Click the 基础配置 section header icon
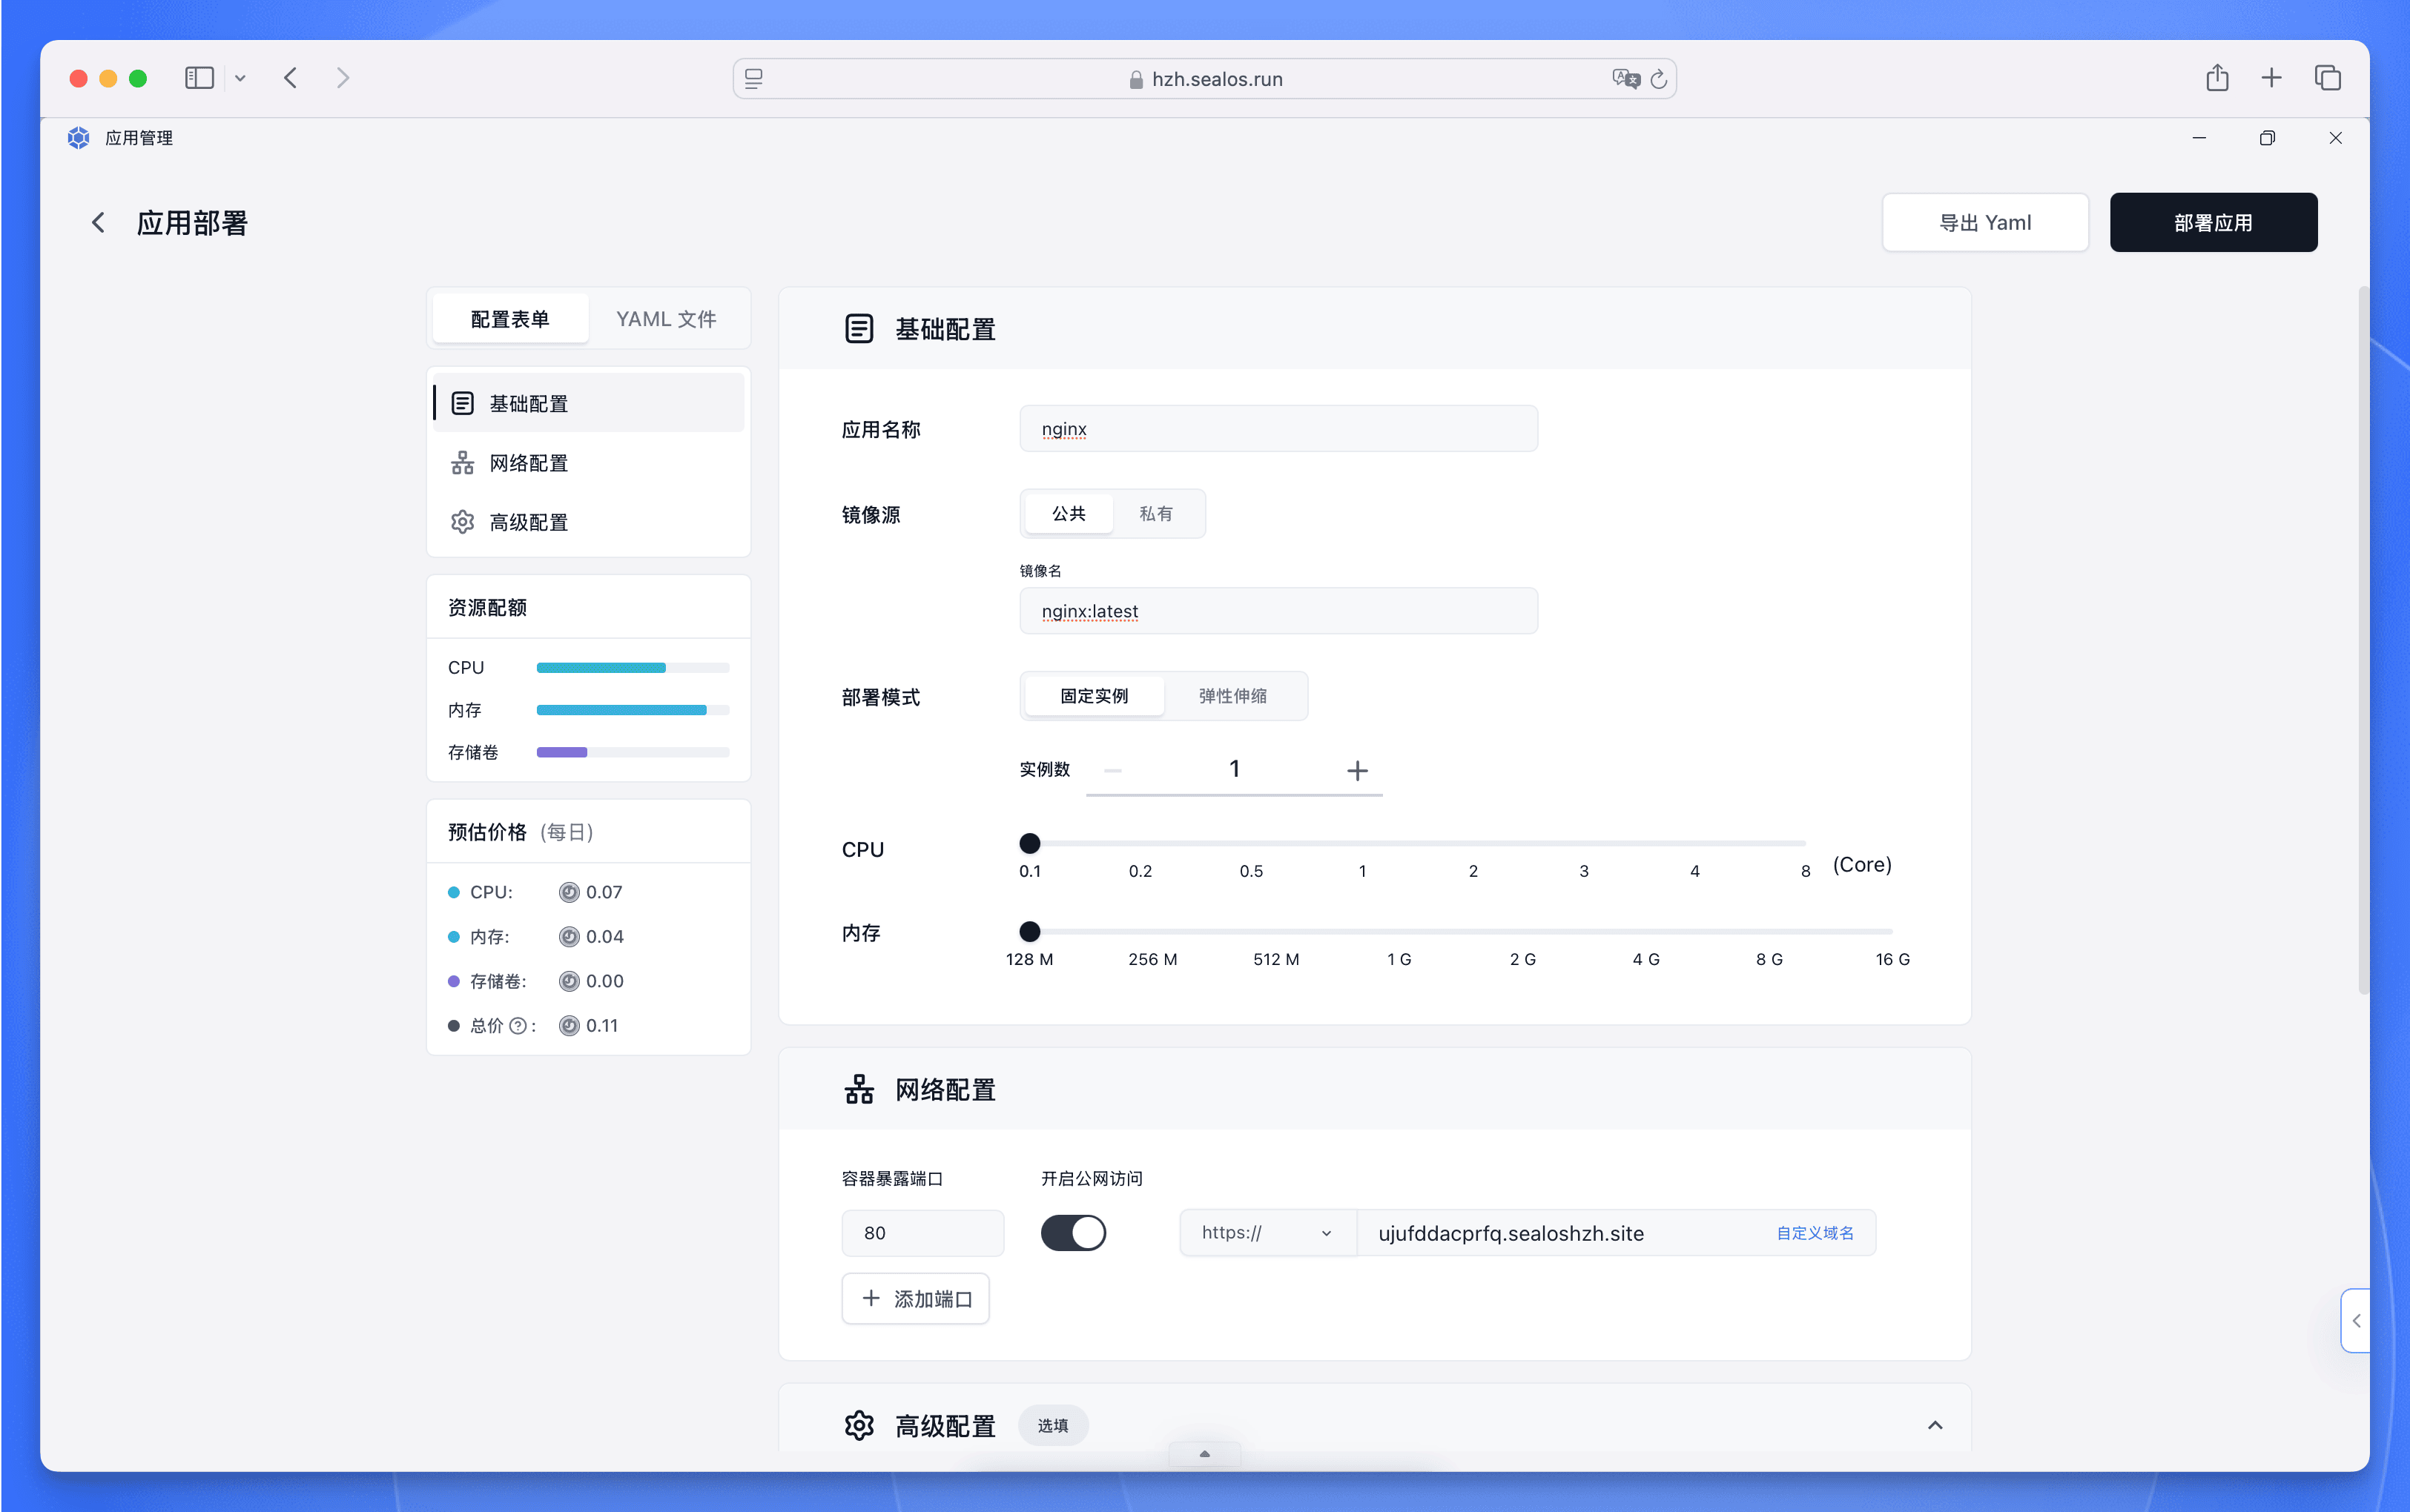2410x1512 pixels. pyautogui.click(x=859, y=329)
